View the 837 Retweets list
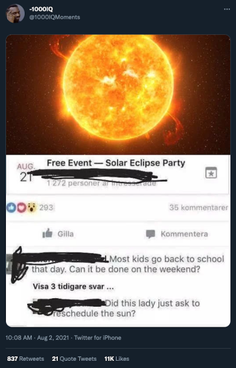 [25, 359]
